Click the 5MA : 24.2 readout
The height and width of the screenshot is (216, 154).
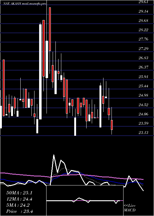18,205
